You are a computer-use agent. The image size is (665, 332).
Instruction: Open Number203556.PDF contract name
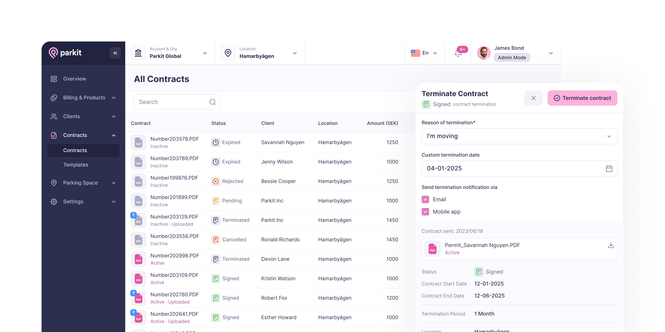[x=175, y=236]
